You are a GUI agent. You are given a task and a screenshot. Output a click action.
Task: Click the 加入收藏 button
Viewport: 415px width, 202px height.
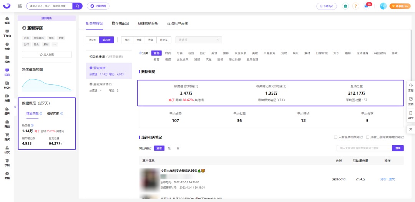46,54
